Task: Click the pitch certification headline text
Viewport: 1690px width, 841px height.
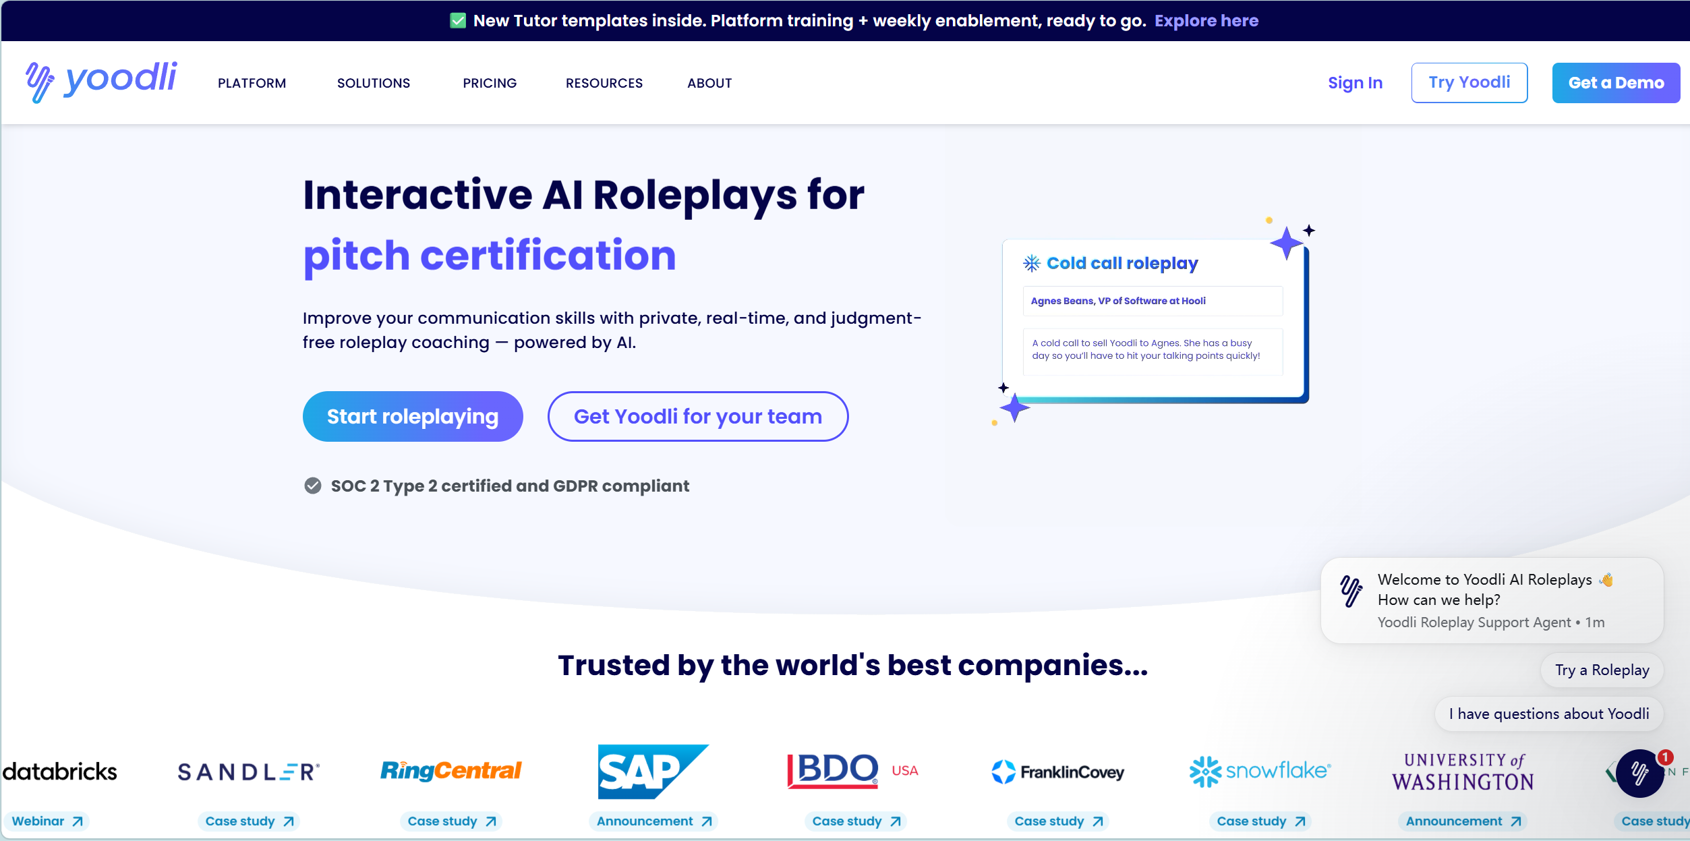Action: (490, 256)
